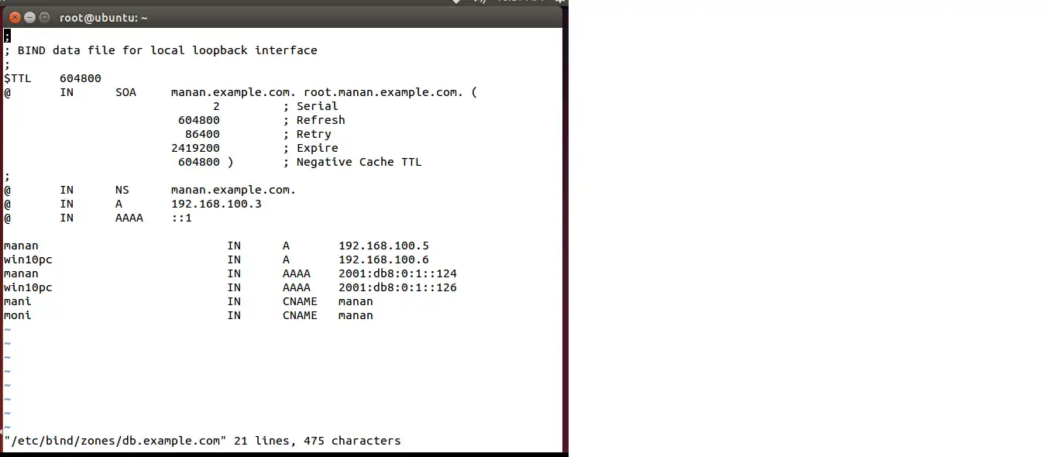Place cursor on the NS record type
Screen dimensions: 1052x457
(x=122, y=190)
